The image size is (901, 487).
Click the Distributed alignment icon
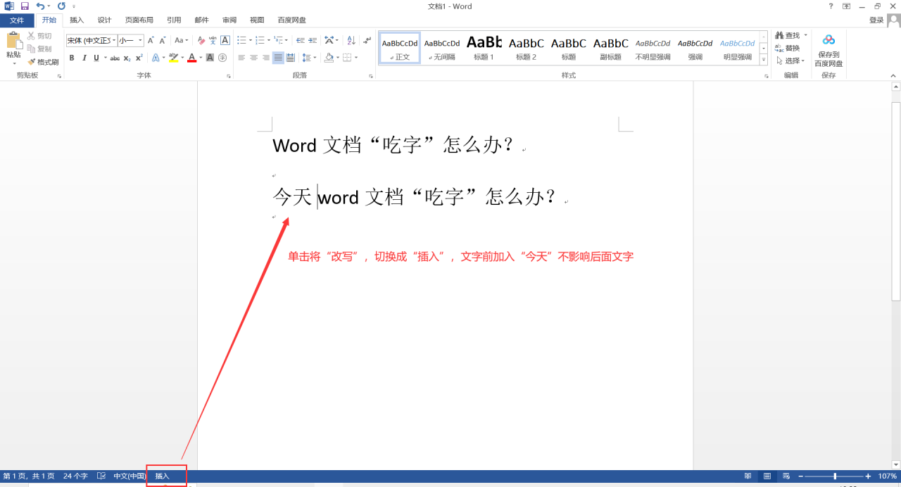click(290, 58)
